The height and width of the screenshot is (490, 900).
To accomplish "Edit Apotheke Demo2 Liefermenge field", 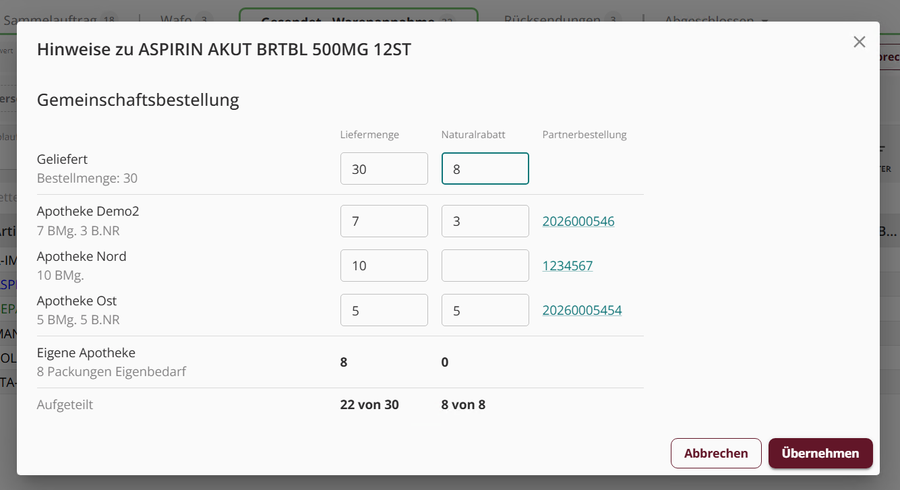I will [x=384, y=221].
